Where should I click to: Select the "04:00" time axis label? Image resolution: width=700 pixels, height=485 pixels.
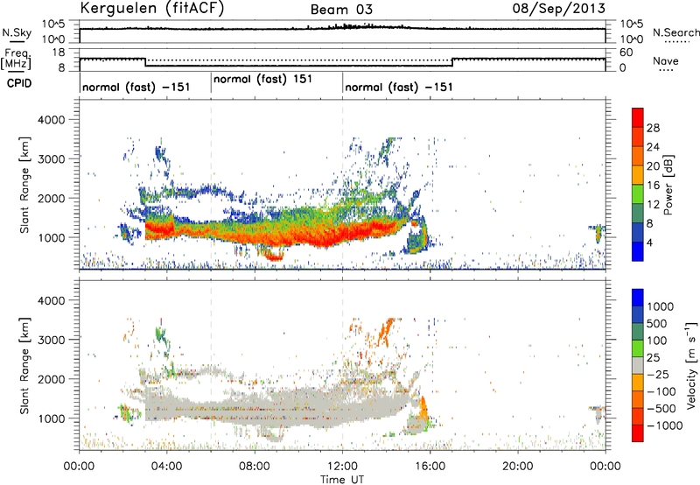166,467
